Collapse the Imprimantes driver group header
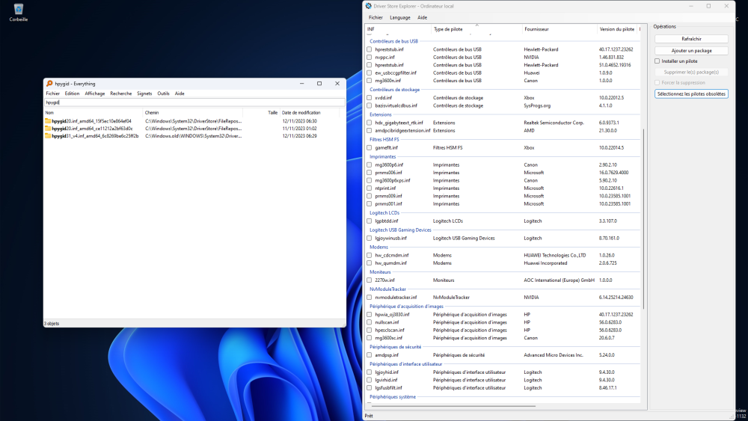748x421 pixels. (x=383, y=156)
